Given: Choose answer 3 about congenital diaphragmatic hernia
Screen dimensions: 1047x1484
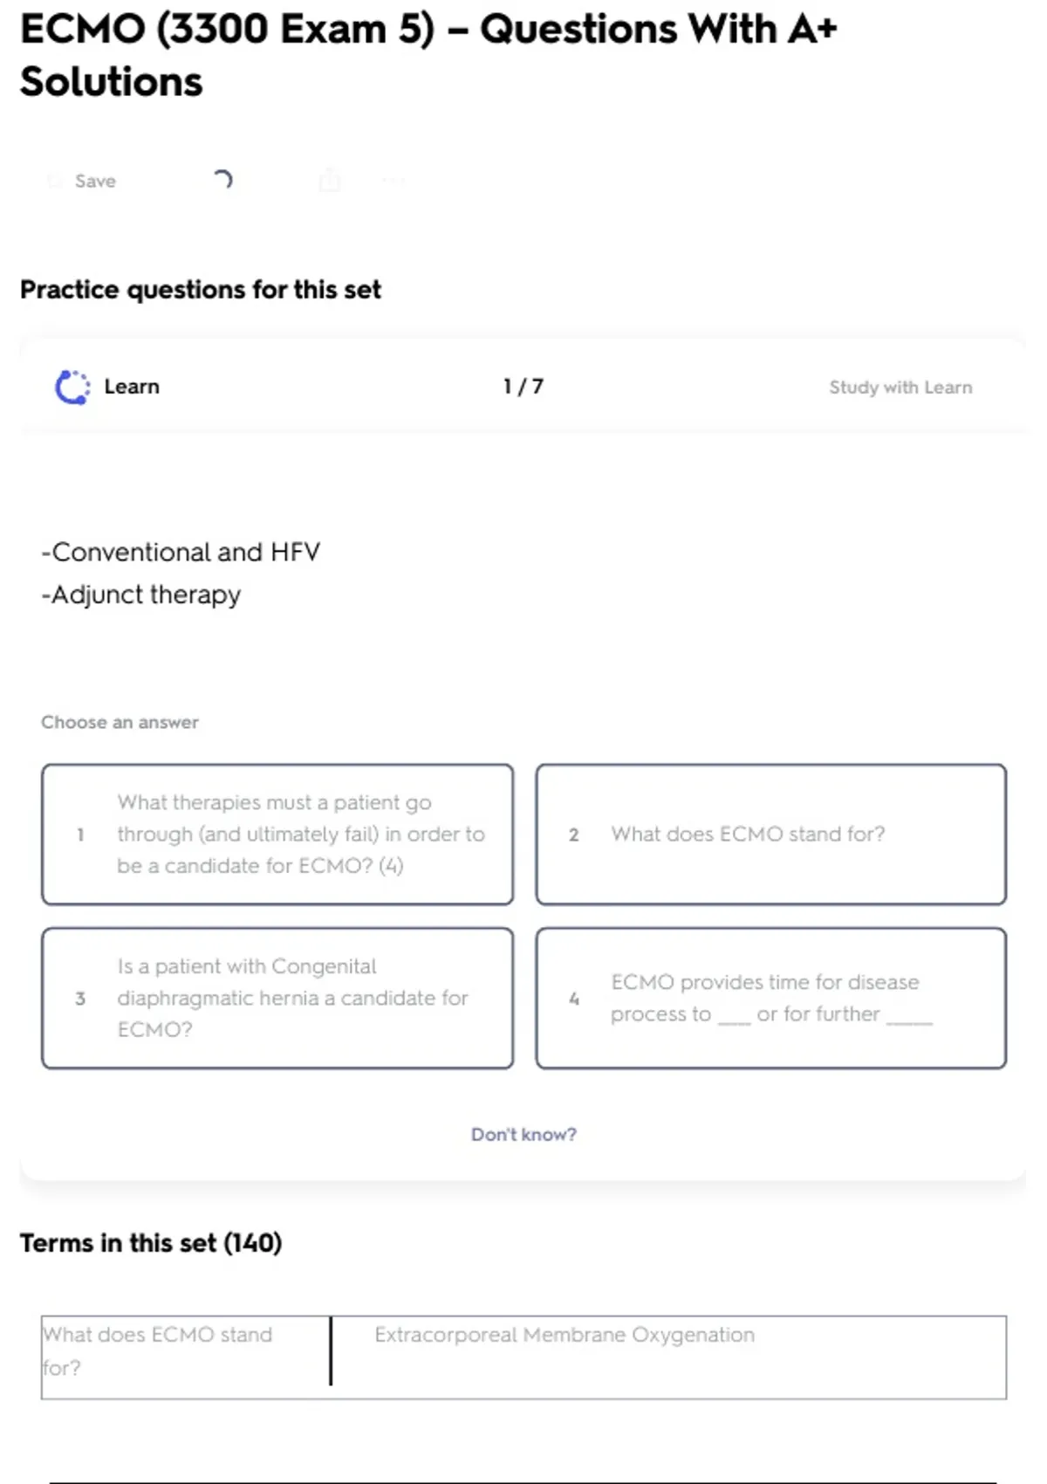Looking at the screenshot, I should [x=277, y=998].
